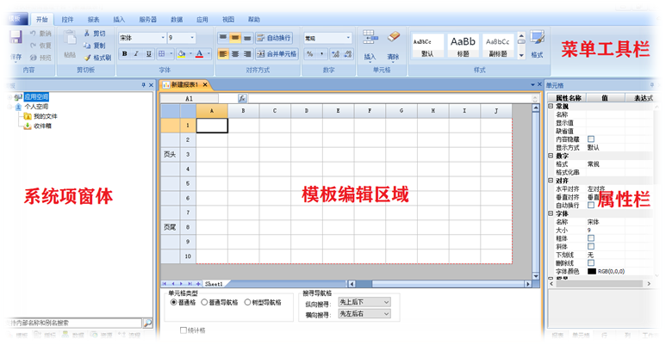Click the Format Painter (格式刷) icon
The height and width of the screenshot is (351, 666).
(x=87, y=58)
